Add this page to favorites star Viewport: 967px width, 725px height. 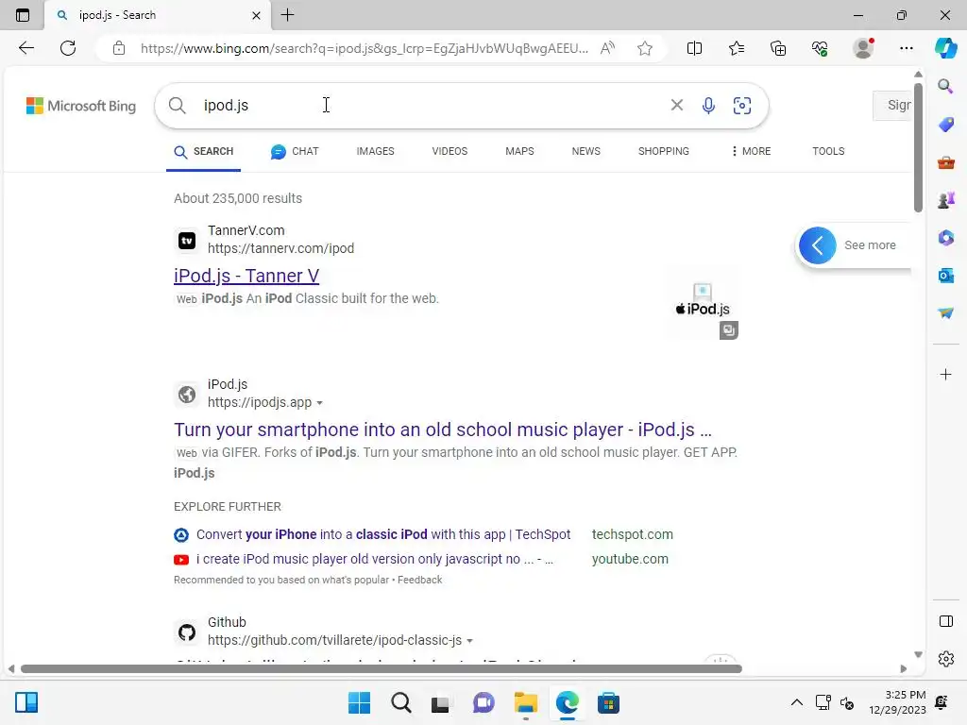tap(644, 48)
